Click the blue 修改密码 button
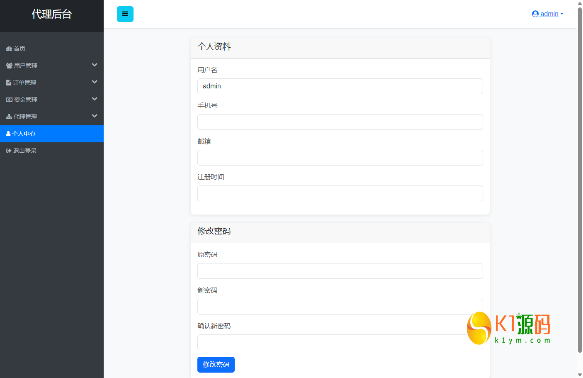 [216, 365]
